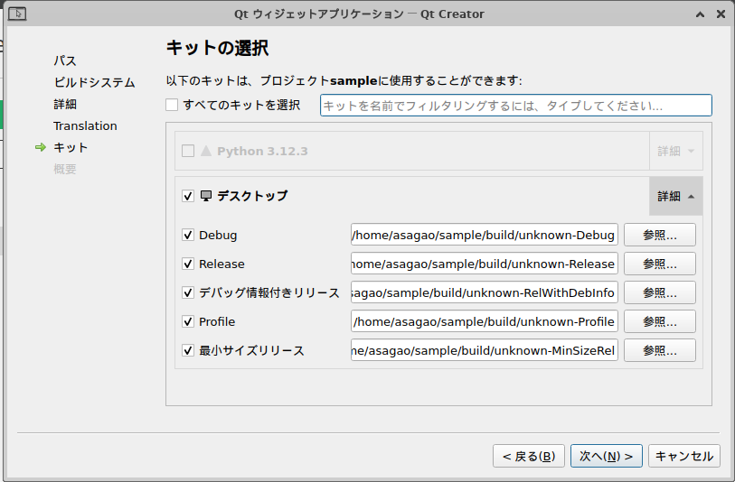This screenshot has height=482, width=735.
Task: Click 参照... for the RelWithDebInfo path
Action: coord(660,293)
